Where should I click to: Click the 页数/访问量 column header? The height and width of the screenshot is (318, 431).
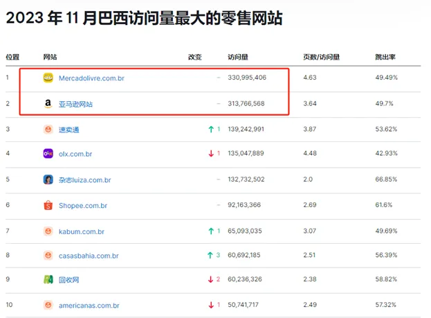[321, 57]
